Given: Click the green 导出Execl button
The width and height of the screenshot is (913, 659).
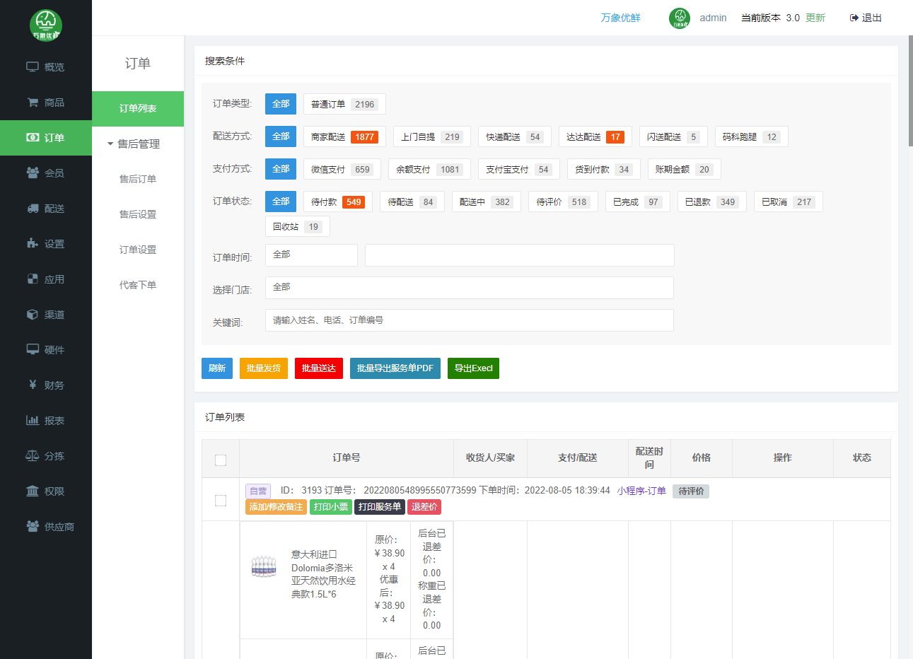Looking at the screenshot, I should pyautogui.click(x=473, y=368).
